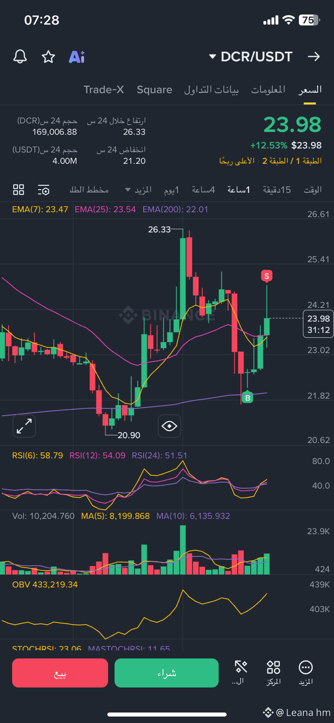Open the DCR/USDT pair selector dropdown

click(x=251, y=57)
